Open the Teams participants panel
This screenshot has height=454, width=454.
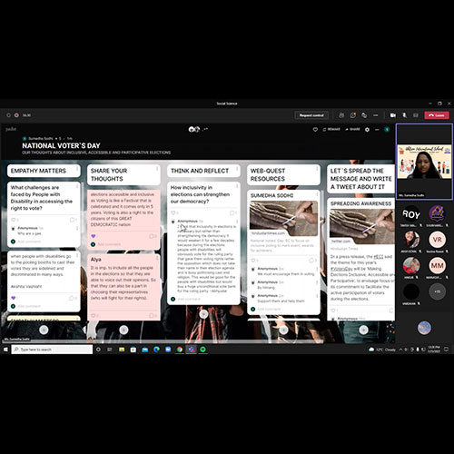[x=341, y=115]
